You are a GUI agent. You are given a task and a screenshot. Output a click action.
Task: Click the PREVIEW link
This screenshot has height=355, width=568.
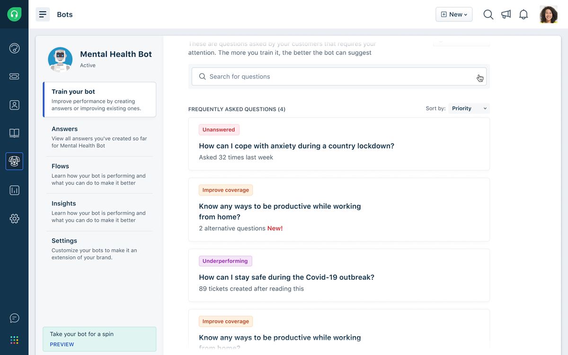(62, 345)
